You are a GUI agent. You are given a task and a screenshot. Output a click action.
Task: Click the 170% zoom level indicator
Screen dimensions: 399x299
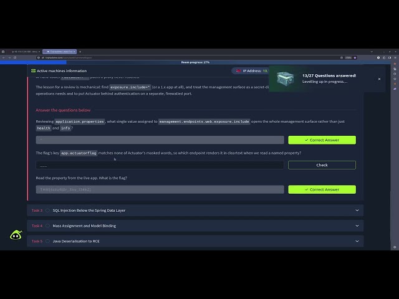point(348,58)
